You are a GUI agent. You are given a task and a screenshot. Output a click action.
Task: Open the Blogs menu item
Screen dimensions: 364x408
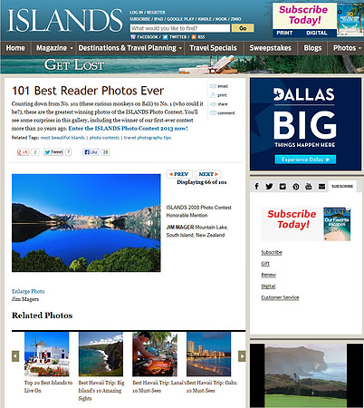[312, 48]
